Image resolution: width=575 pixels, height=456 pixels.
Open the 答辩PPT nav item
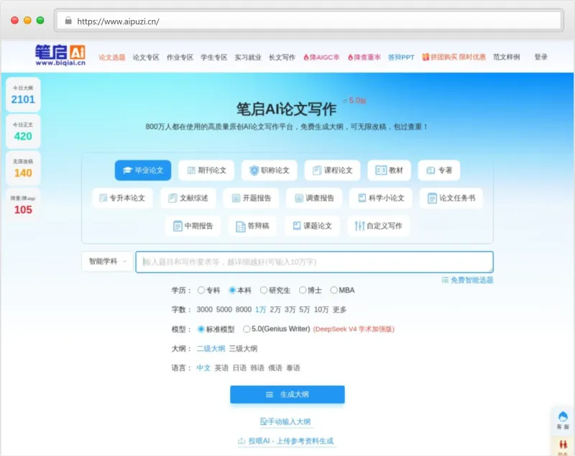pyautogui.click(x=401, y=58)
